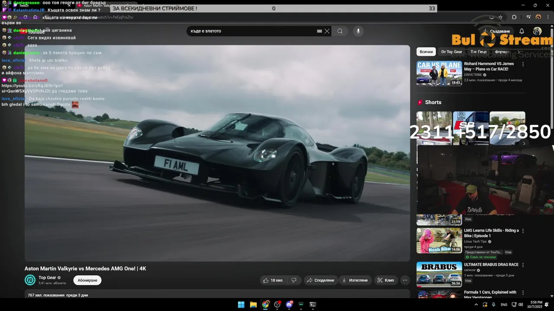Open the Chrome three-dot menu
This screenshot has width=554, height=311.
pyautogui.click(x=548, y=17)
